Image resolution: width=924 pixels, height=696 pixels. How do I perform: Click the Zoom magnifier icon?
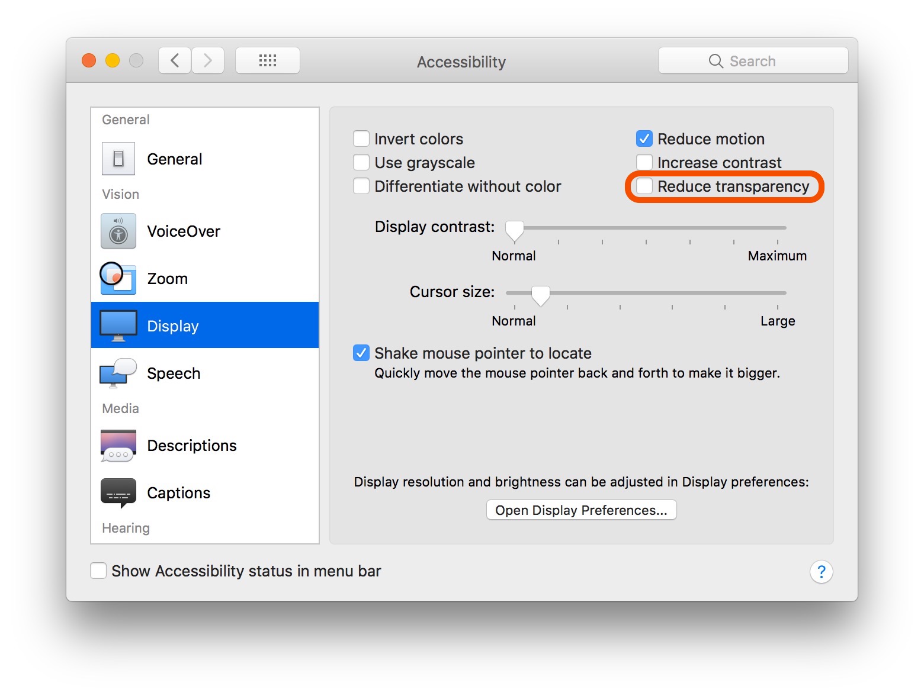click(x=118, y=278)
